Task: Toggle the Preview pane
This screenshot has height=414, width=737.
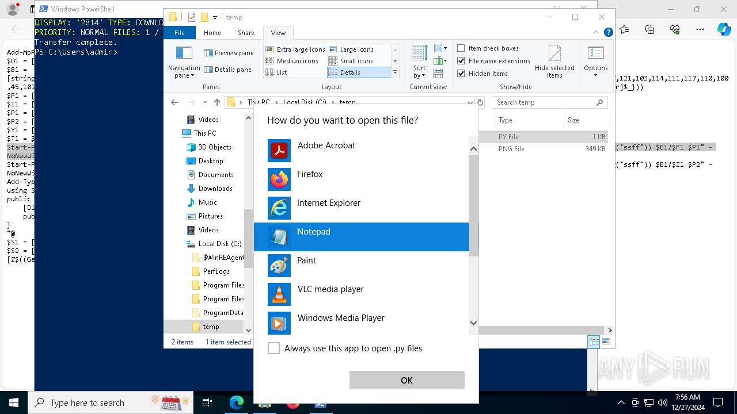Action: coord(229,53)
